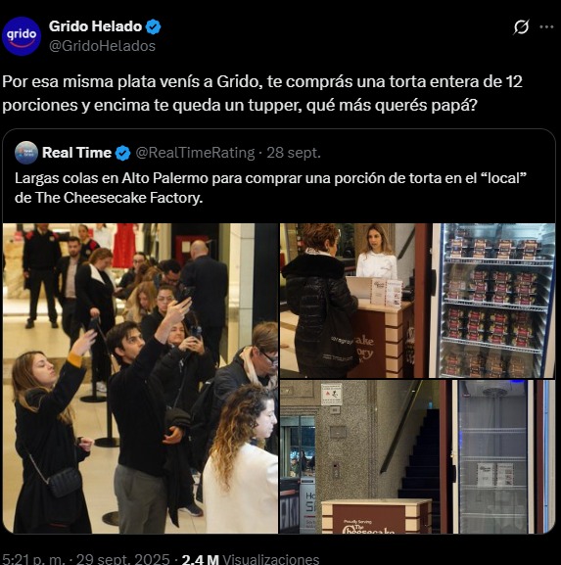Screen dimensions: 561x565
Task: Open the photo of the empty fridge stand
Action: pos(418,457)
